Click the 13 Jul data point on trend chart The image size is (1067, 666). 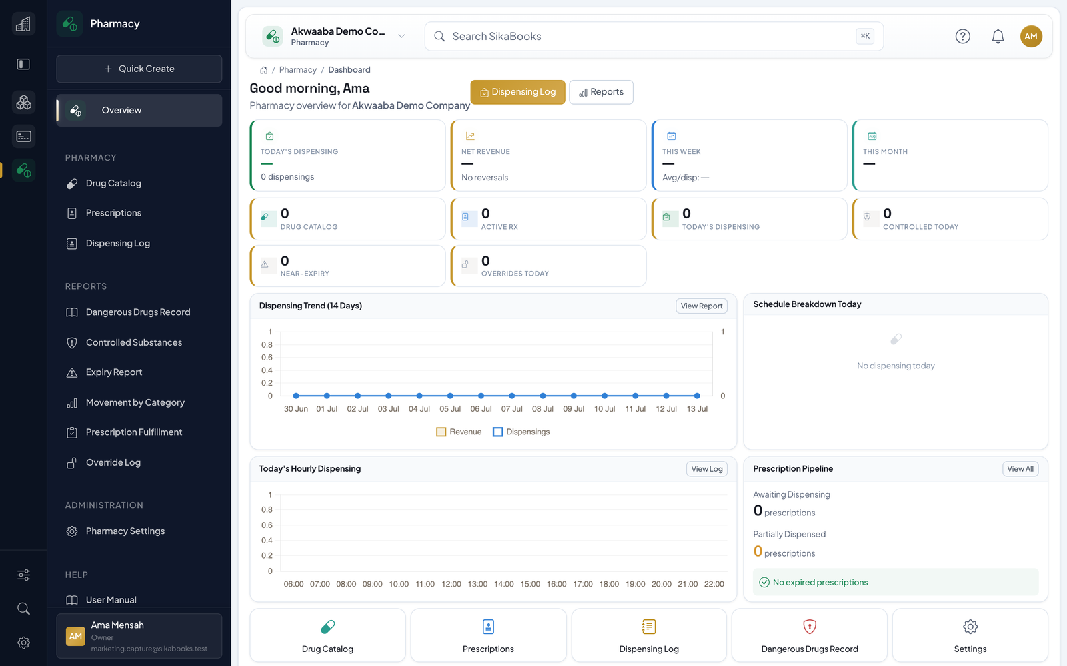(697, 396)
